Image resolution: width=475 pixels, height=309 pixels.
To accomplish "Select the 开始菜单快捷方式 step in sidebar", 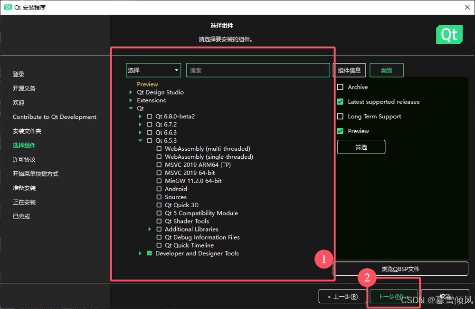I will point(36,174).
